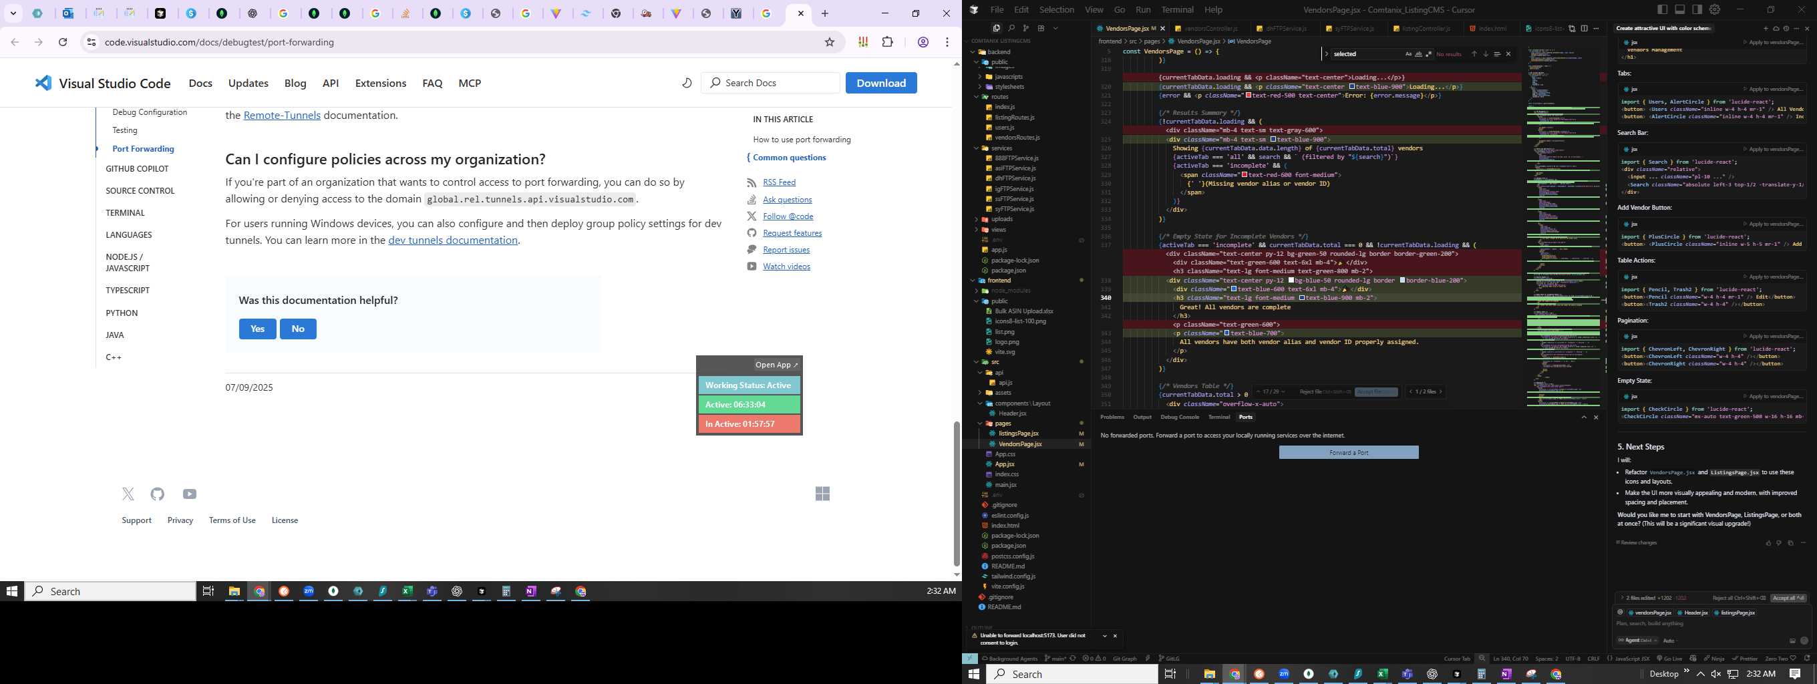1817x684 pixels.
Task: Click thumbs down on the AI response
Action: pos(1779,543)
